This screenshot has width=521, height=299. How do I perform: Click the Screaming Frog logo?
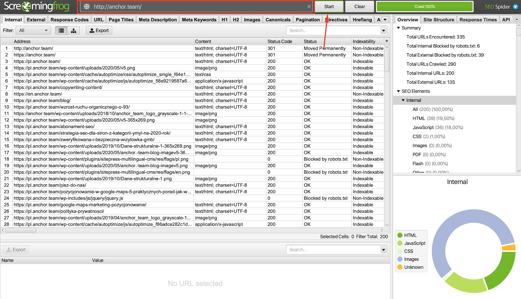[36, 6]
